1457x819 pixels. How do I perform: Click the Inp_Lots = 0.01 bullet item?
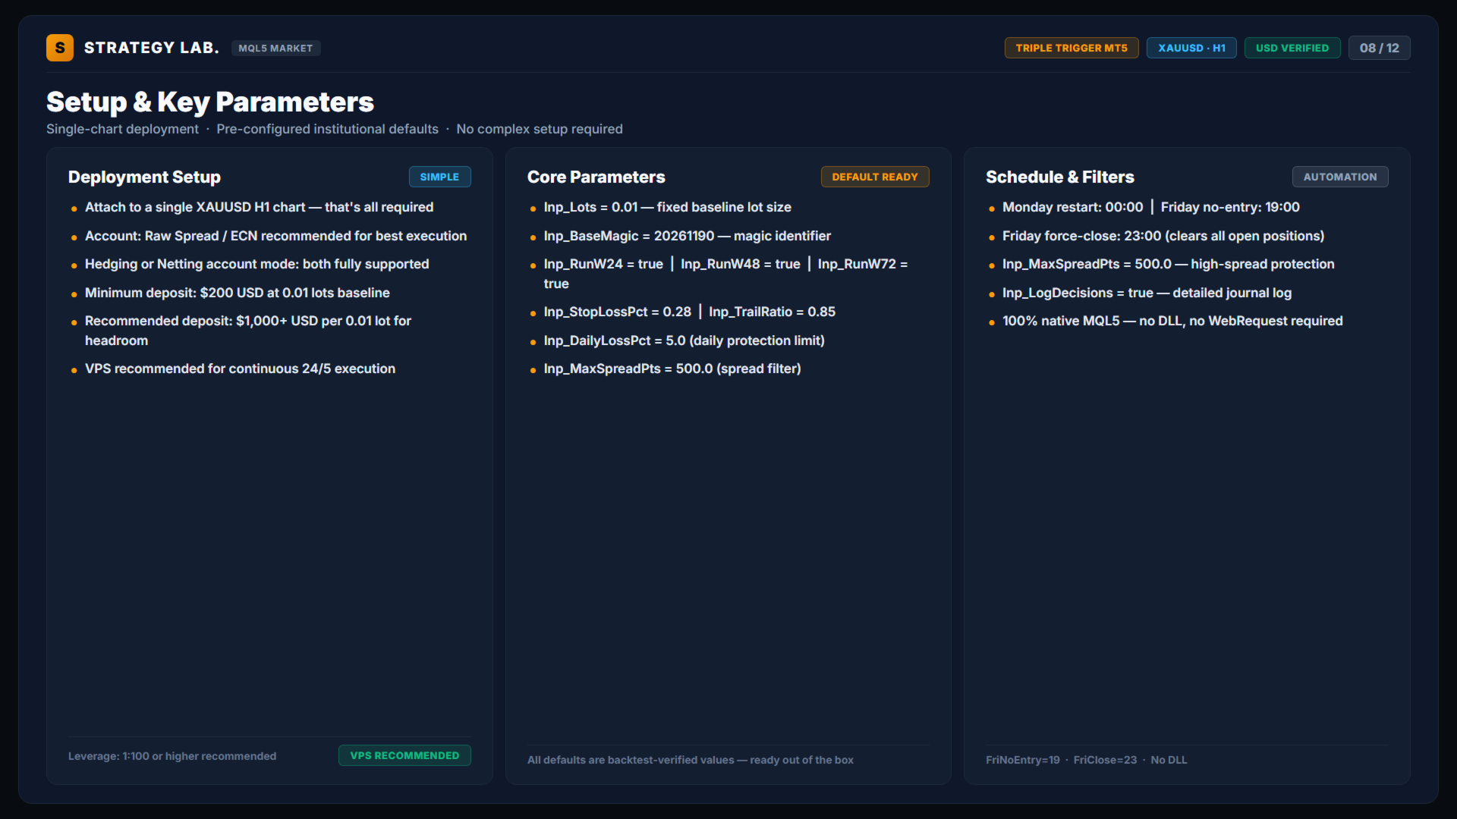(667, 207)
